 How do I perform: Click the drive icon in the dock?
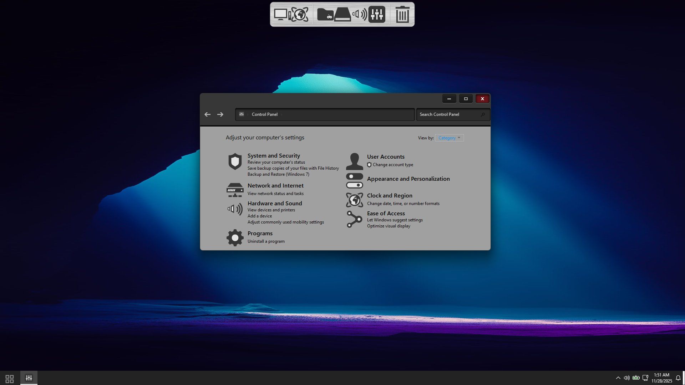coord(342,15)
